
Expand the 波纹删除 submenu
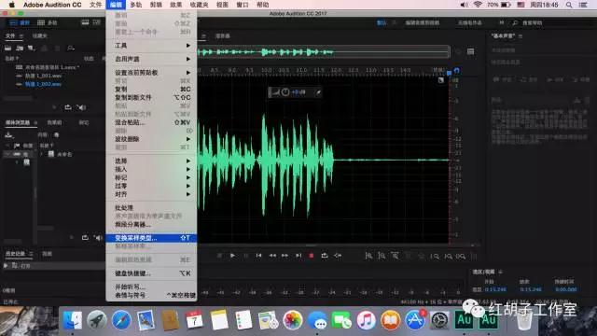click(151, 139)
